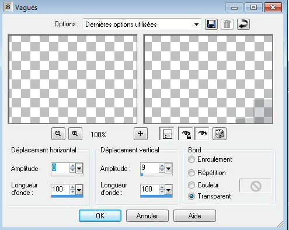Zoom in the preview with the plus magnifier
Image resolution: width=289 pixels, height=230 pixels.
point(75,134)
